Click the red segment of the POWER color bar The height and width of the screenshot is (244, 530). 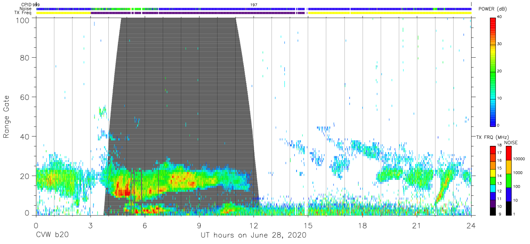493,24
